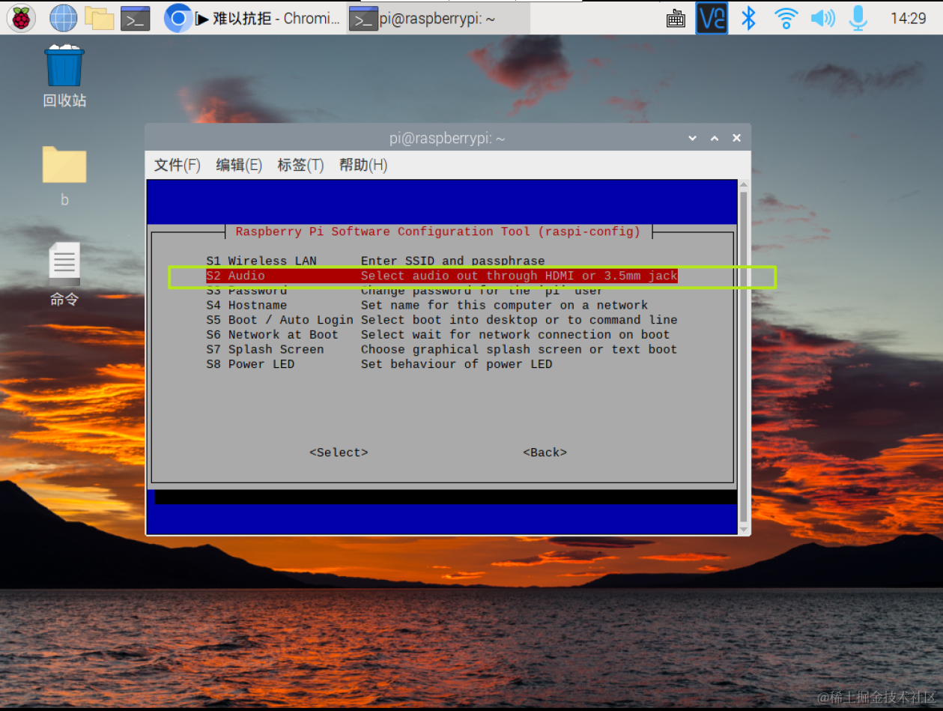
Task: Open the Wi-Fi networks menu
Action: 786,18
